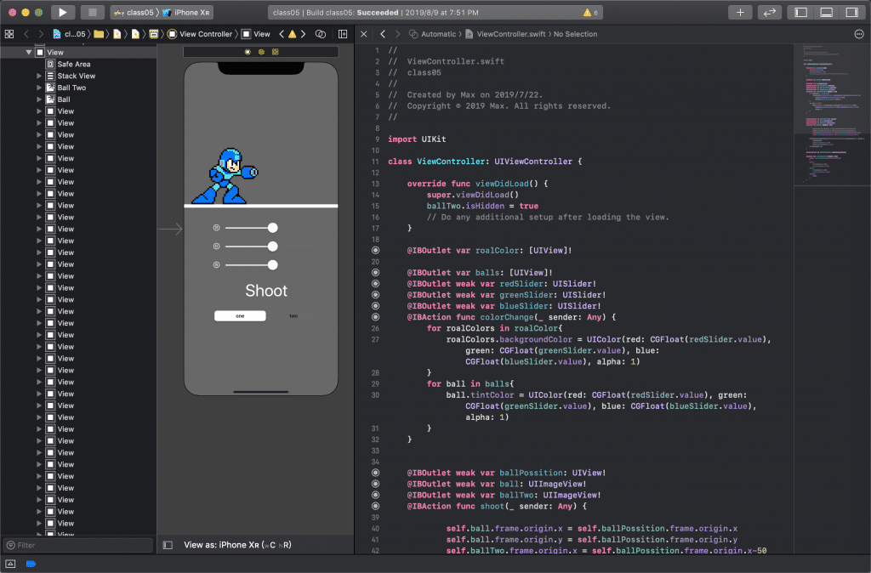
Task: Show the debug area using the bottom-left icon
Action: [10, 564]
